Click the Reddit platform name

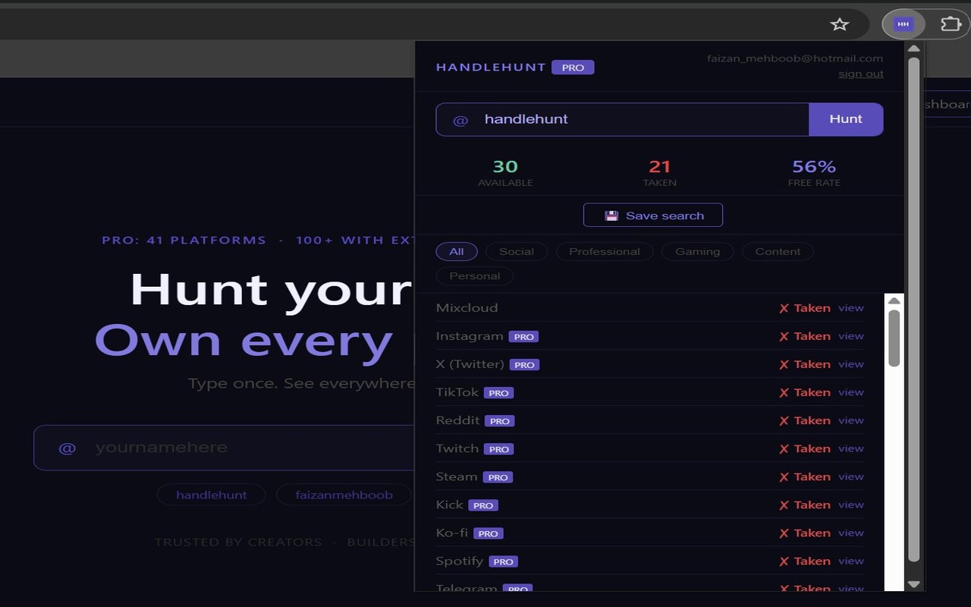[457, 420]
